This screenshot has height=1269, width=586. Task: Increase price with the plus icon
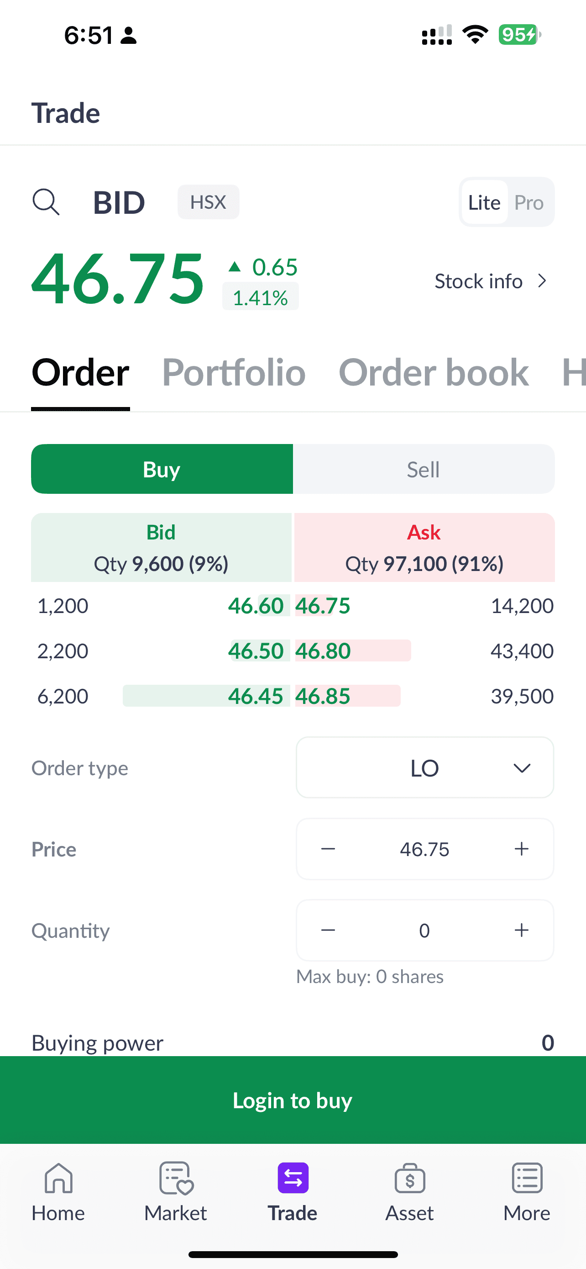pyautogui.click(x=521, y=849)
